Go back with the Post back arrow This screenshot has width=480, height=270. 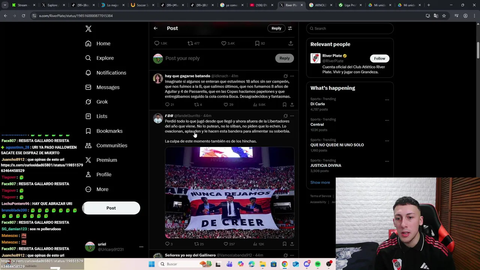point(155,28)
